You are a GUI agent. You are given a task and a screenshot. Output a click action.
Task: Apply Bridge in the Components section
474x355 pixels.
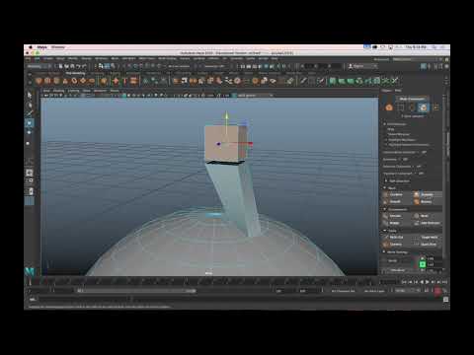click(x=396, y=223)
